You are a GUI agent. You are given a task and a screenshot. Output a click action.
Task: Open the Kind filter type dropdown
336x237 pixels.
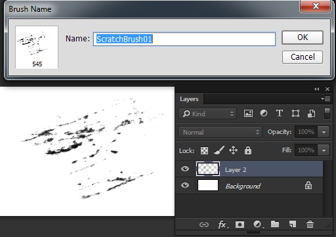(x=207, y=114)
